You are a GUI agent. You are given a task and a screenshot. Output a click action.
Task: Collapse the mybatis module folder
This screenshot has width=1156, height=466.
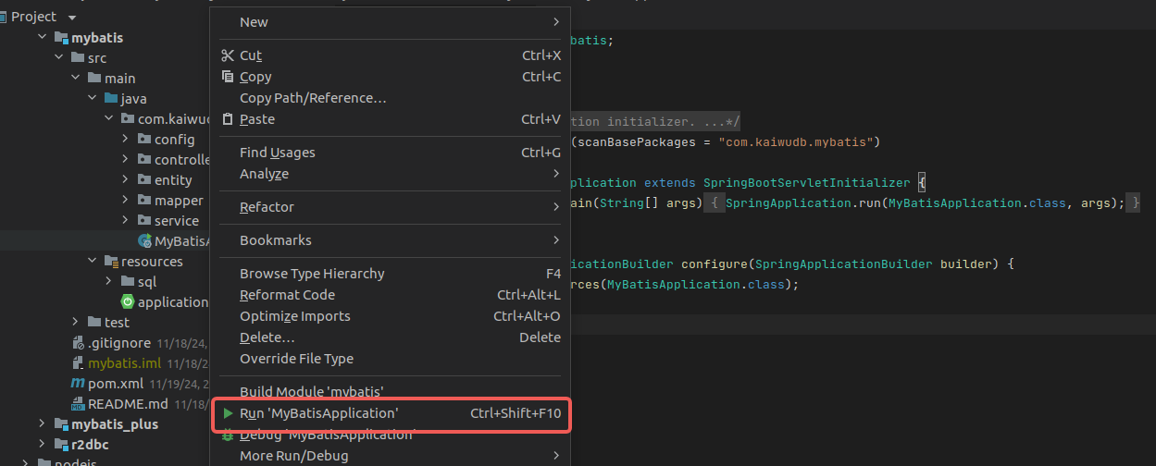(43, 38)
